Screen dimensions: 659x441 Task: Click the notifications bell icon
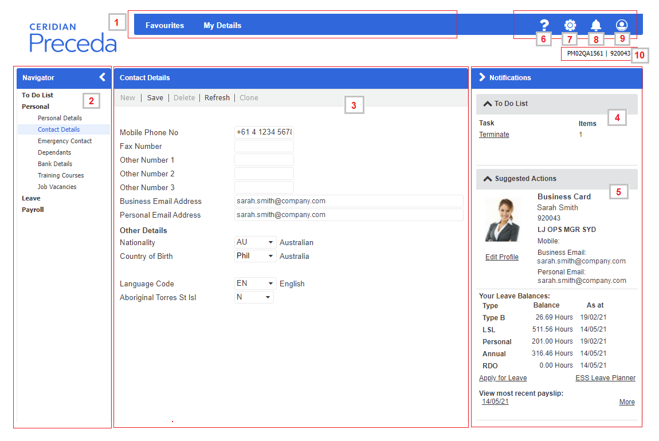(x=596, y=25)
